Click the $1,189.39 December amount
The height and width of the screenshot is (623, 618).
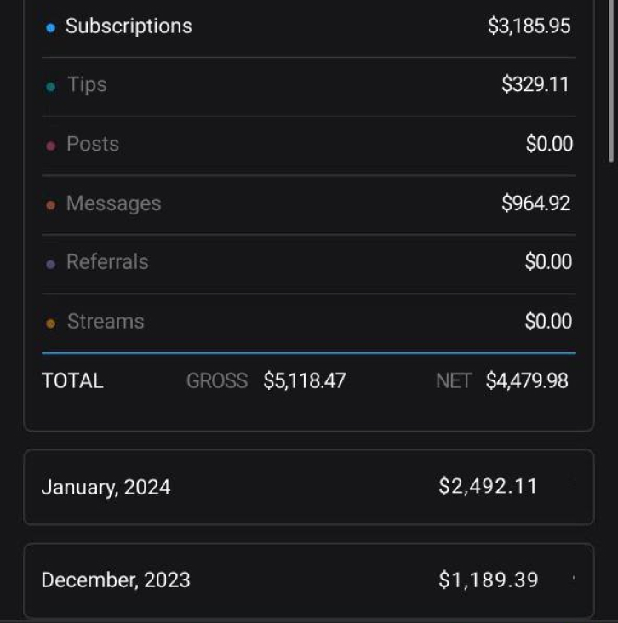pos(489,580)
